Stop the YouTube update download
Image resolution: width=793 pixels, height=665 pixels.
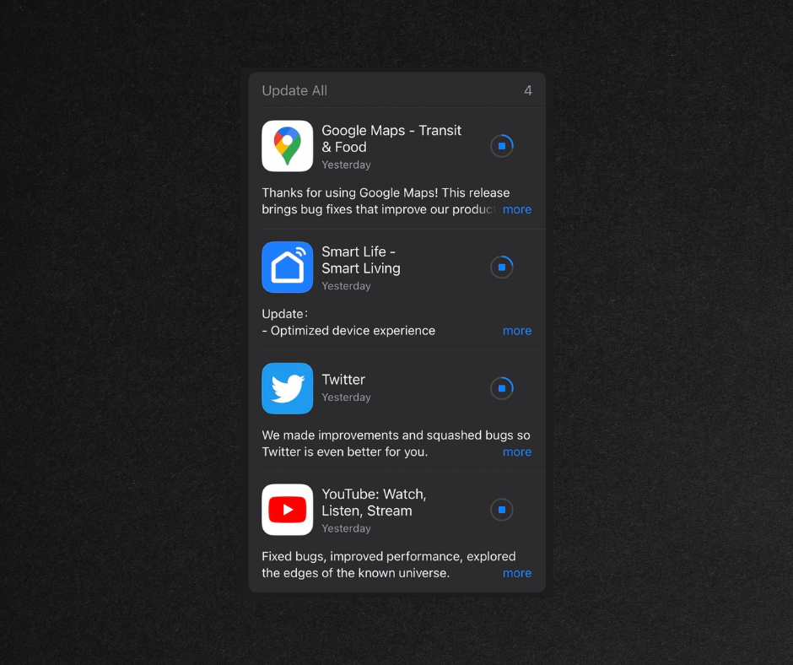tap(502, 510)
